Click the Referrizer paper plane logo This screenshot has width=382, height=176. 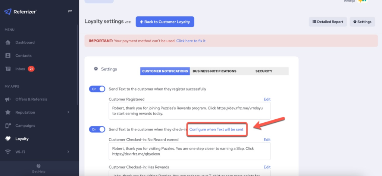[x=8, y=12]
